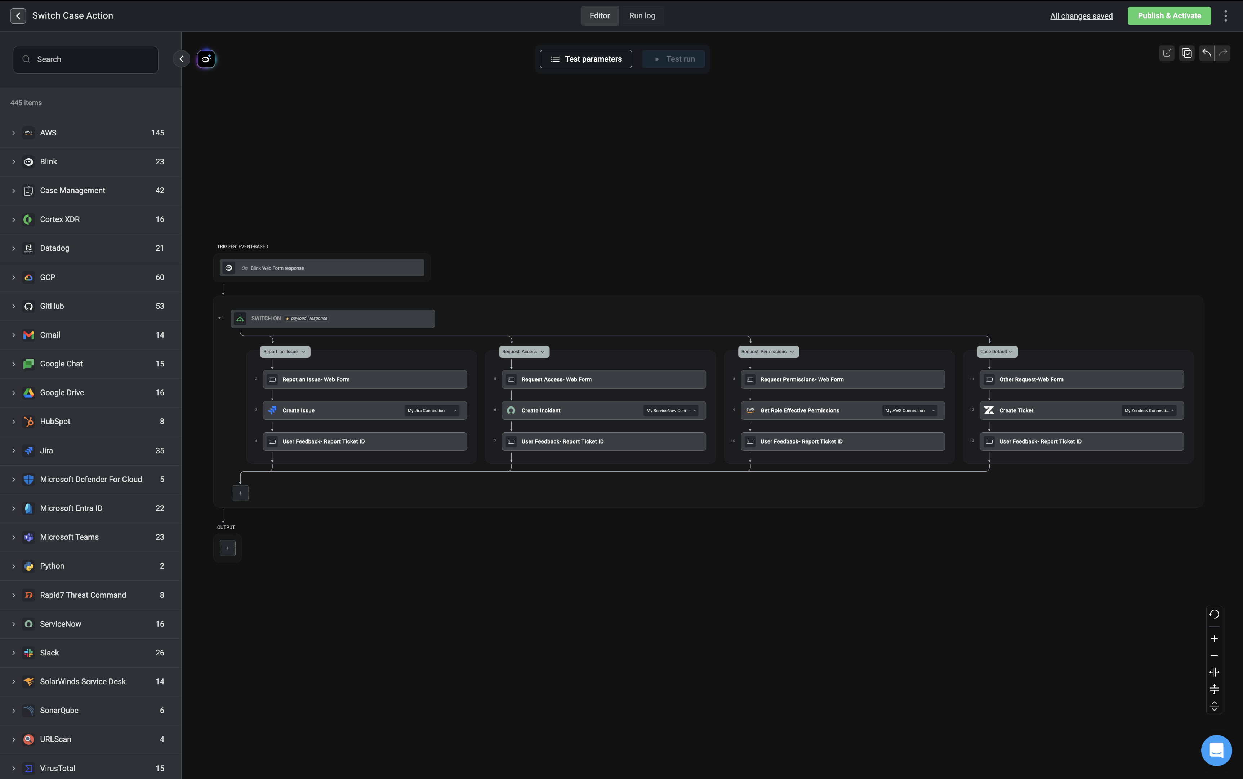The image size is (1243, 779).
Task: Click the AI sparkle note icon
Action: [x=1167, y=53]
